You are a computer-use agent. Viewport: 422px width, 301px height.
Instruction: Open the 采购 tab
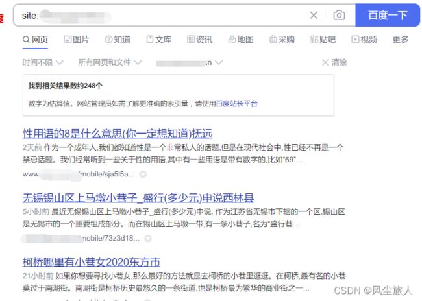282,40
